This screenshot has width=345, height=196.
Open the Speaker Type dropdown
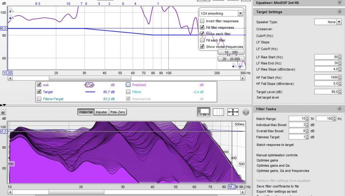click(x=339, y=22)
